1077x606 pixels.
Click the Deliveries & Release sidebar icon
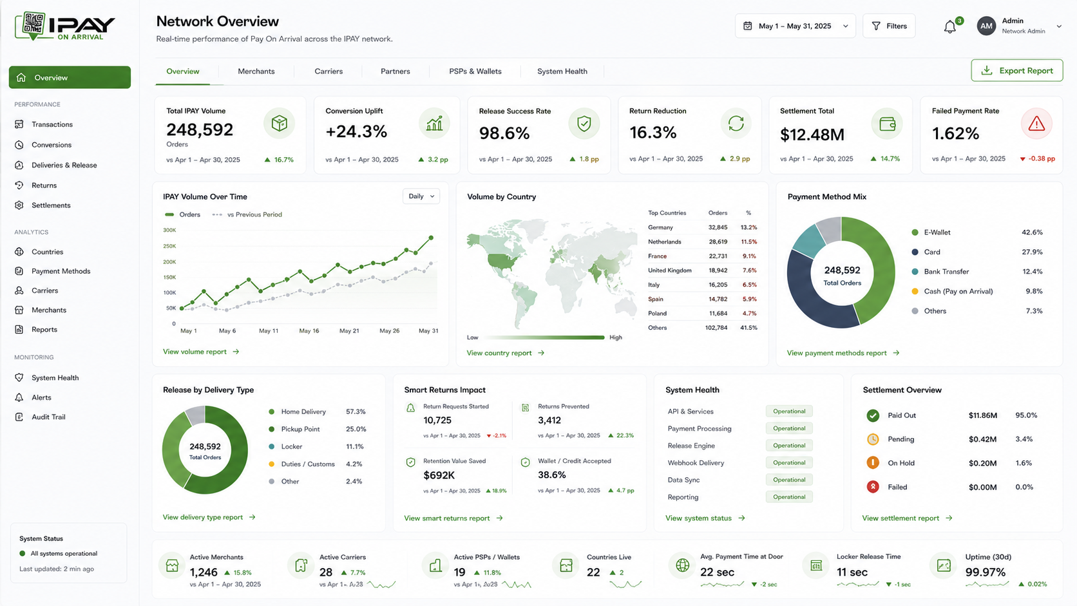pos(19,165)
